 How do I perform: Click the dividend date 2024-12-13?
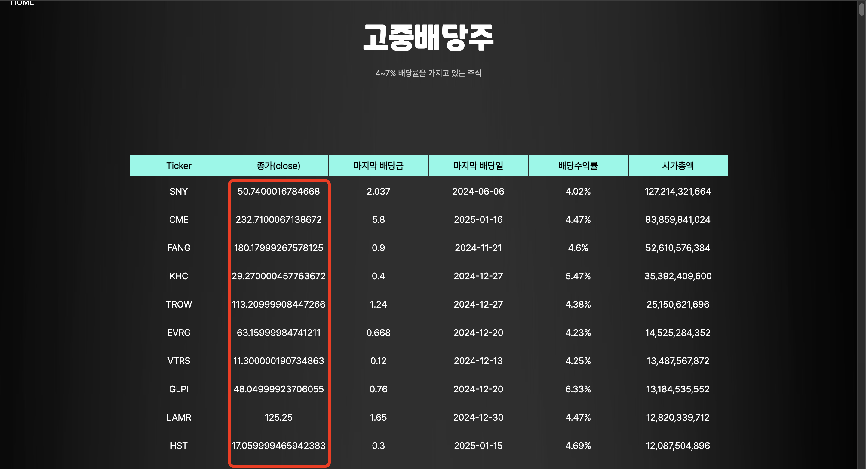click(x=478, y=361)
